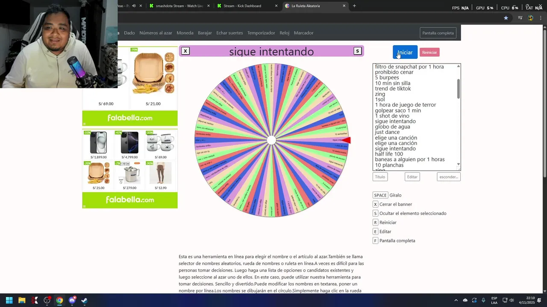Open Discord from the taskbar

coord(72,300)
